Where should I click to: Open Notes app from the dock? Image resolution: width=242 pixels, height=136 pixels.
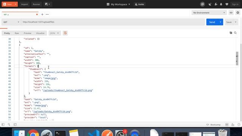74,133
